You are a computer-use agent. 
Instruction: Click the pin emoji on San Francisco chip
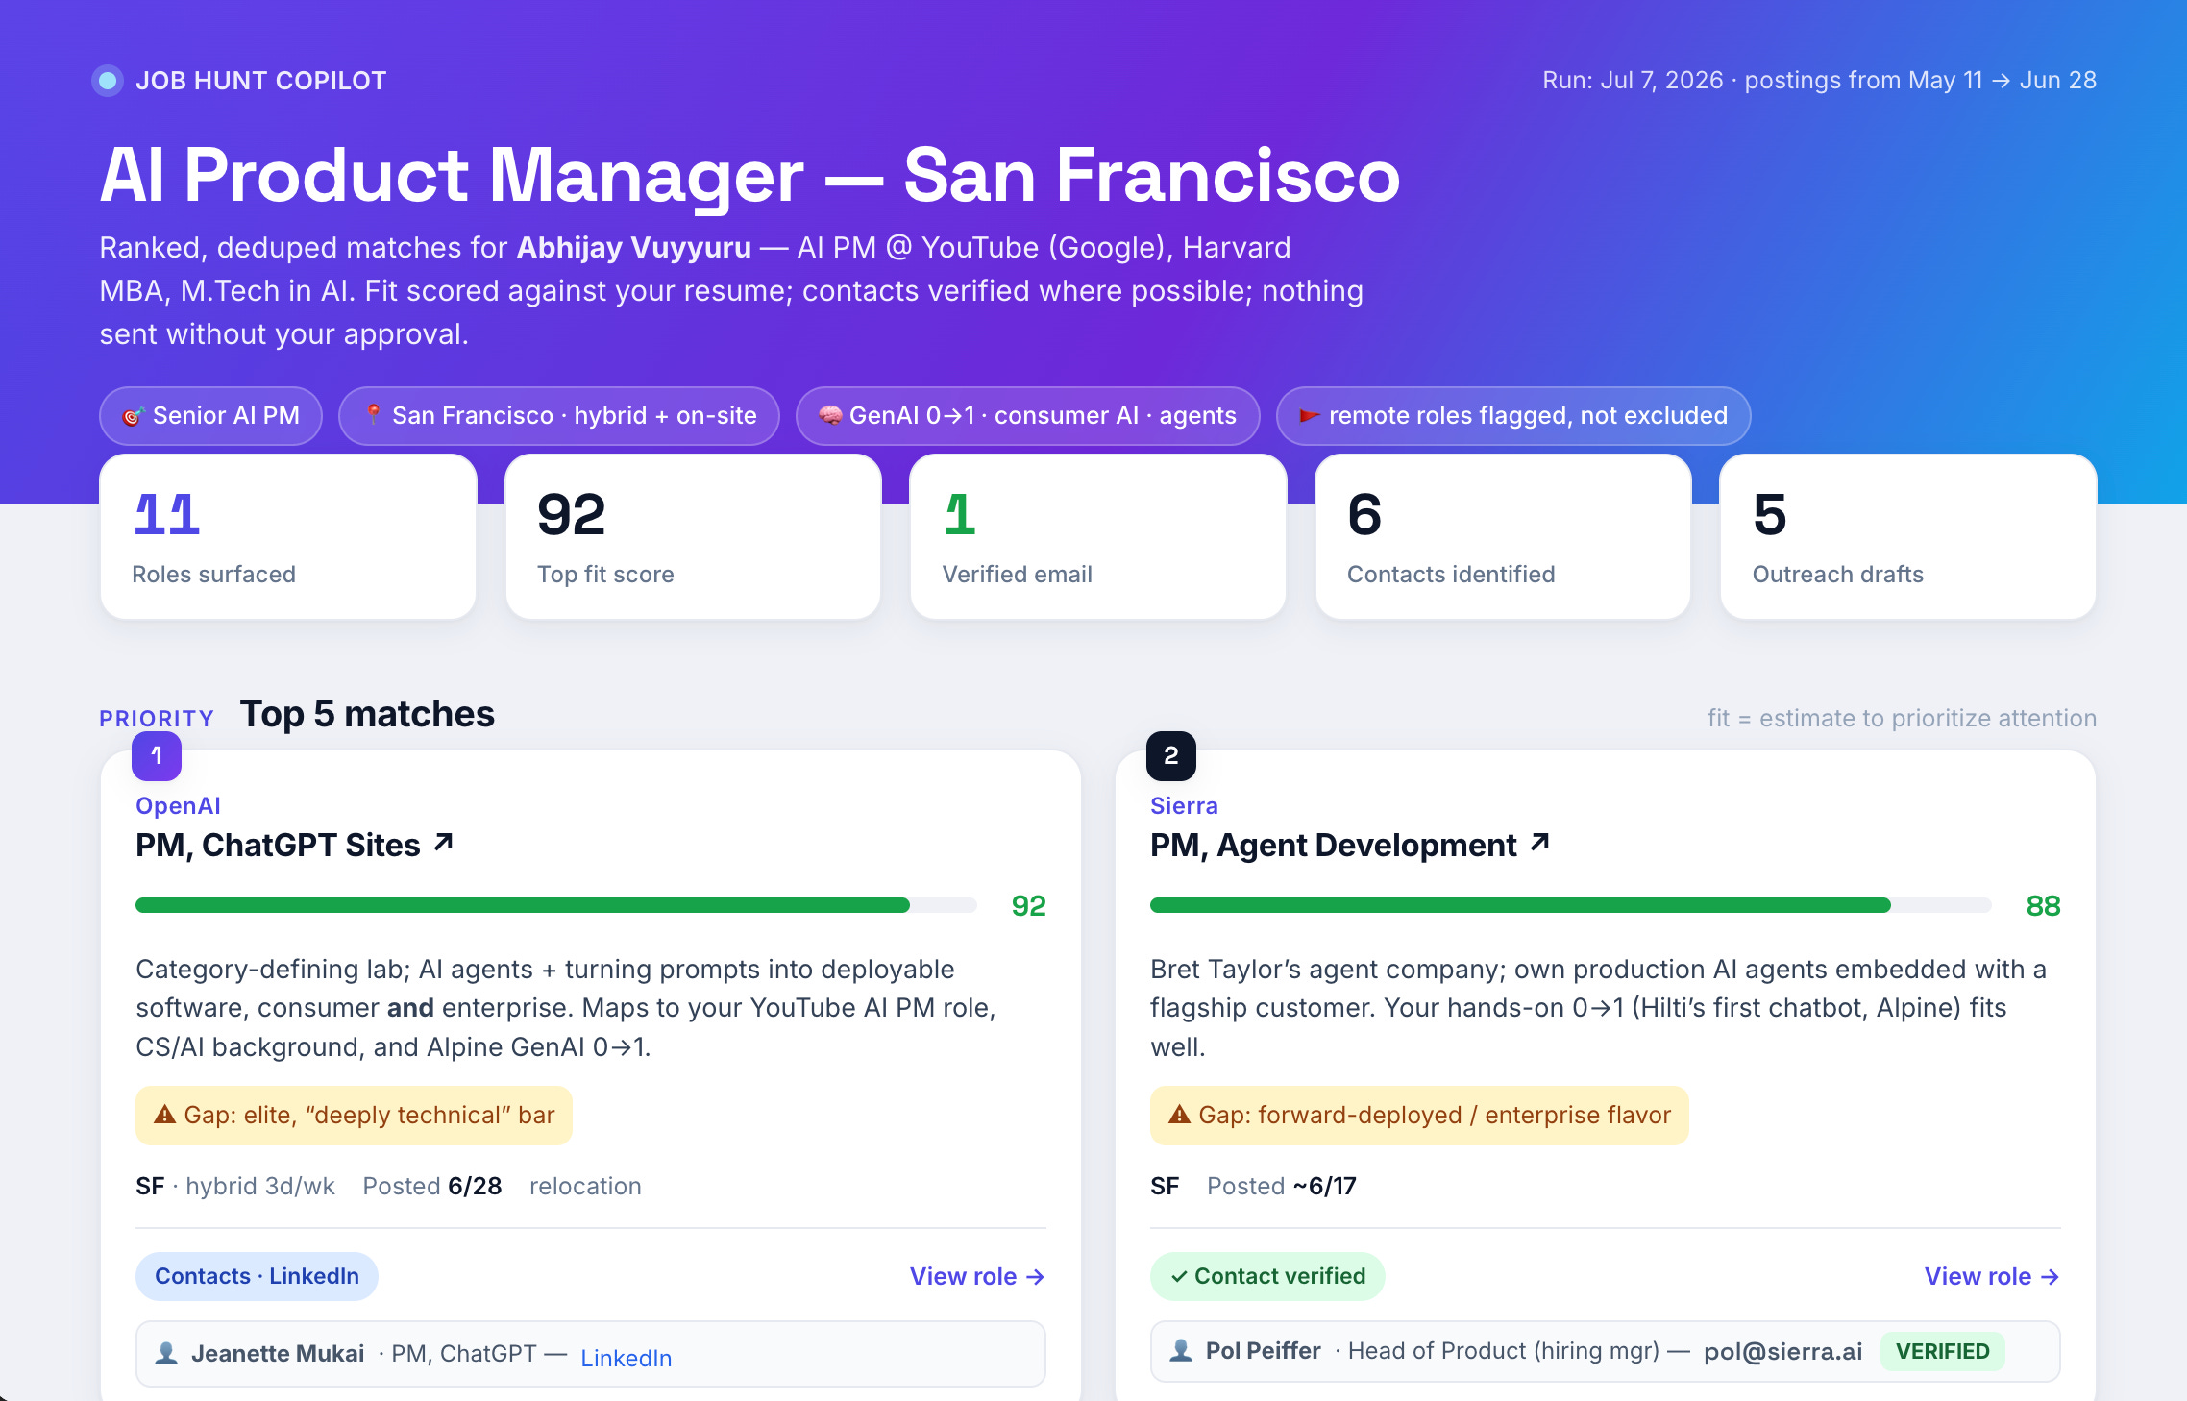pyautogui.click(x=373, y=415)
